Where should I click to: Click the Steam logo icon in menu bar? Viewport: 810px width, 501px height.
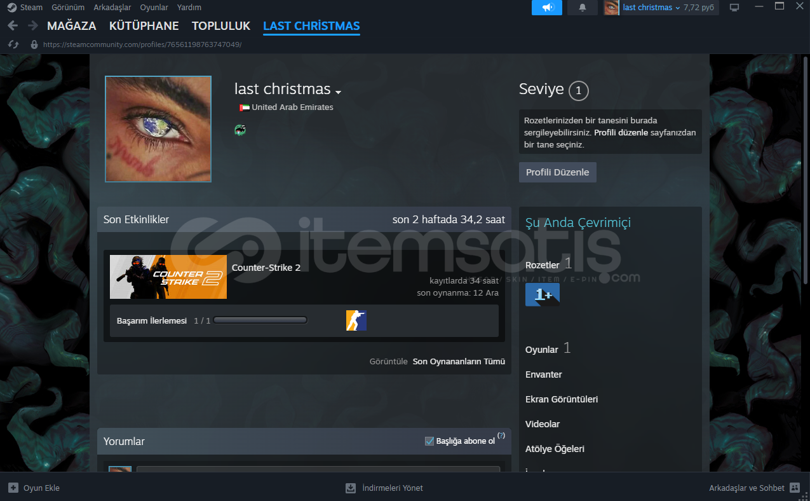[12, 8]
